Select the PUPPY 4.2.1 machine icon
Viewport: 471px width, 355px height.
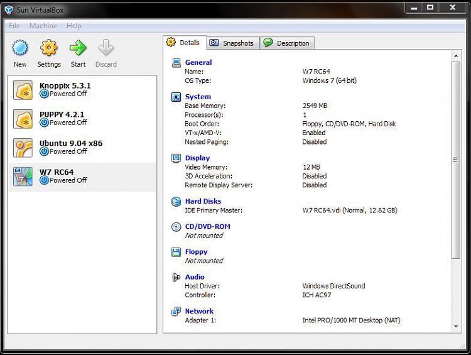pos(23,119)
